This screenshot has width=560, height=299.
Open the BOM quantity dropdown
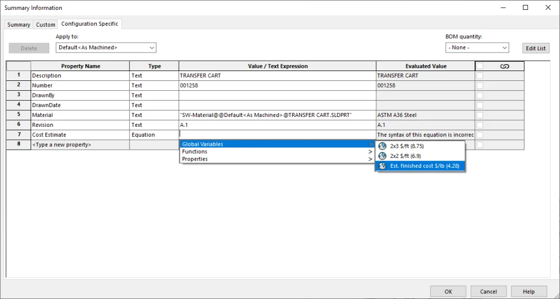click(477, 48)
